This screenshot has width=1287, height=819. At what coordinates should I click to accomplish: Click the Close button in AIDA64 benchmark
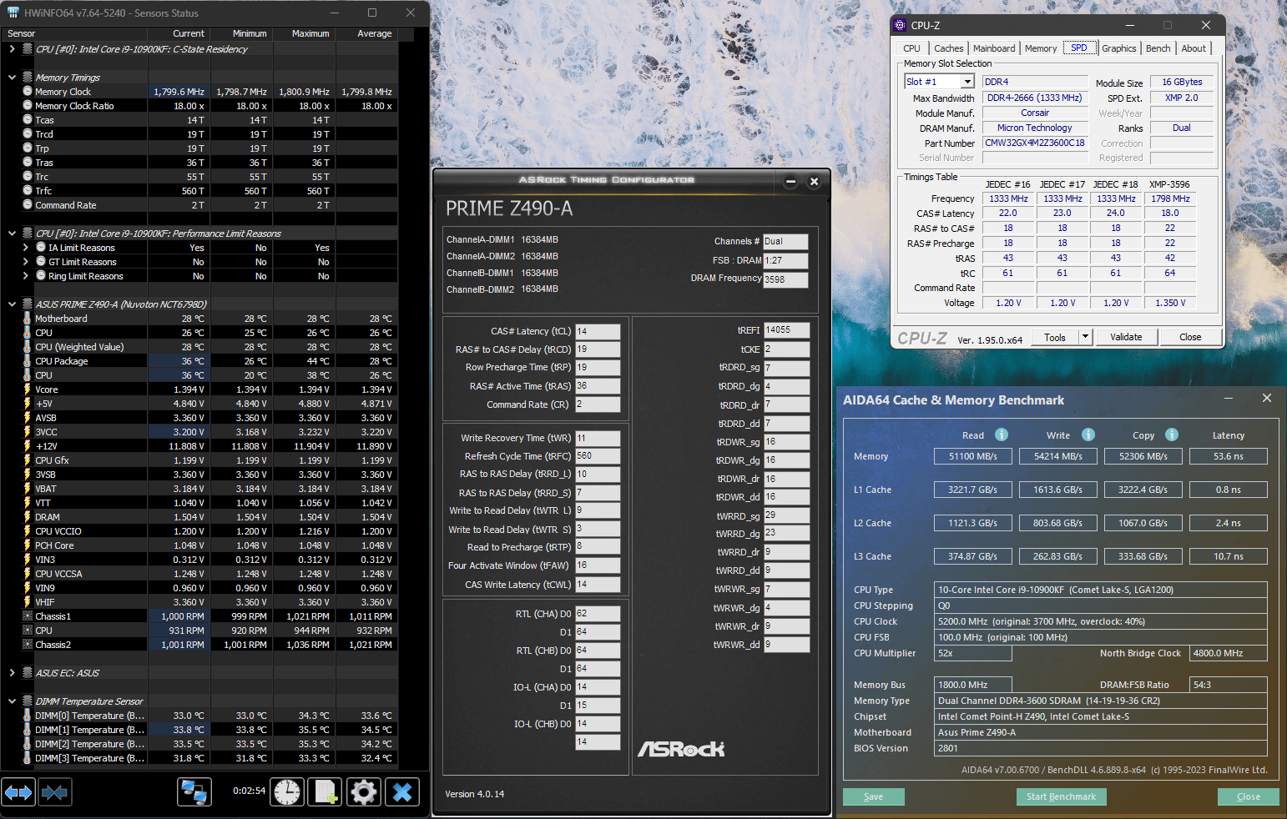point(1249,796)
